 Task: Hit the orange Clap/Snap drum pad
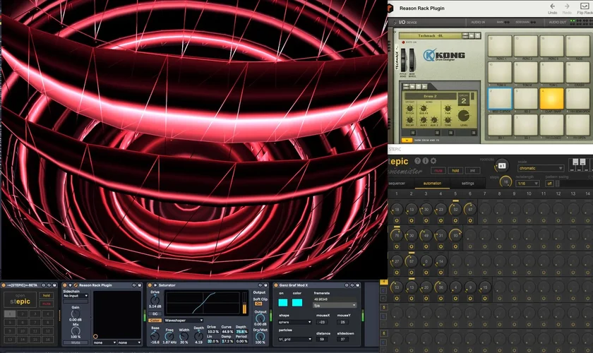551,98
